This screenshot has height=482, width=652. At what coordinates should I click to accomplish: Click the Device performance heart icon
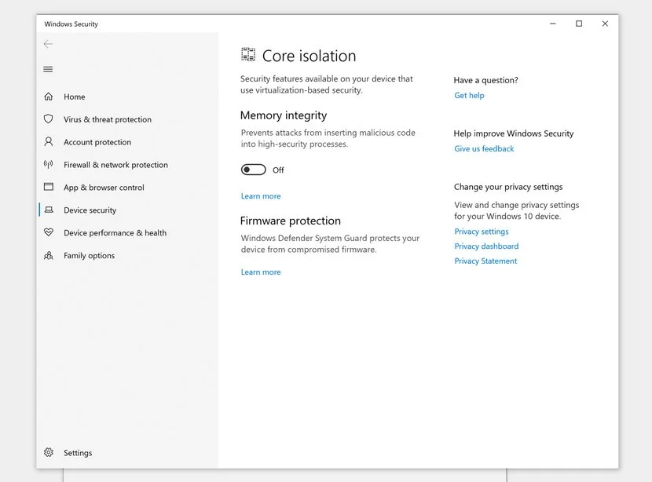click(x=49, y=232)
